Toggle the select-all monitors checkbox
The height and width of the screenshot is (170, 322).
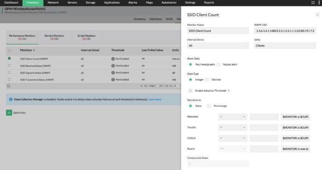point(10,51)
